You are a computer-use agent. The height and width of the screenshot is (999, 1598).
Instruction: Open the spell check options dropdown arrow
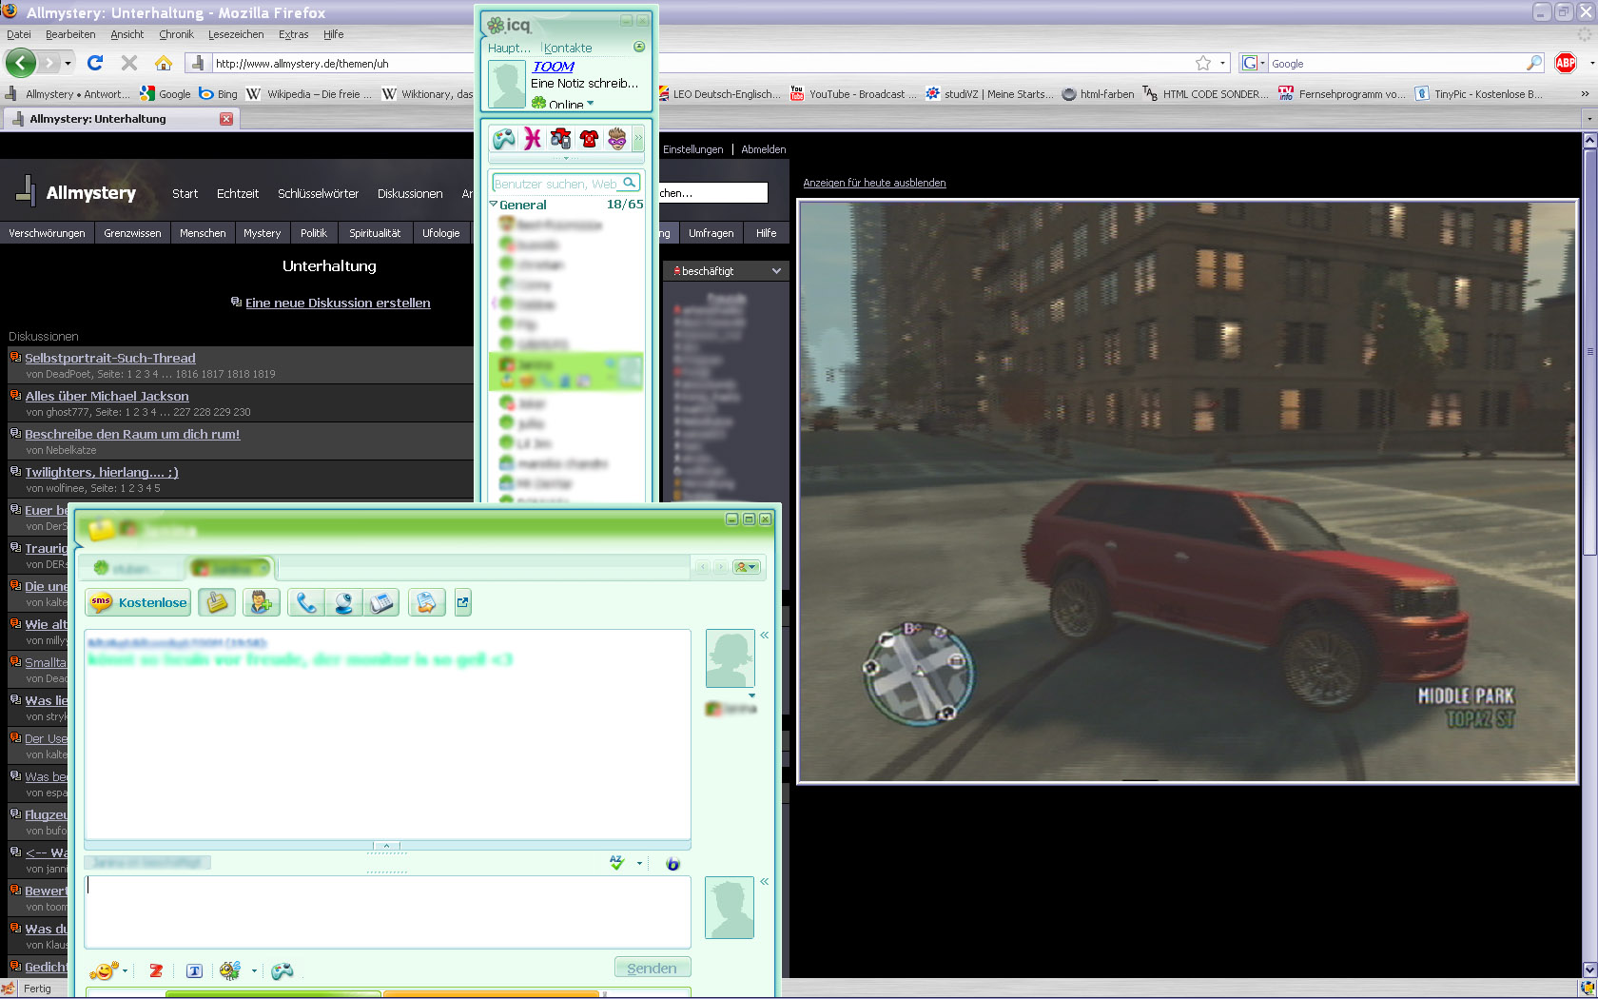639,864
